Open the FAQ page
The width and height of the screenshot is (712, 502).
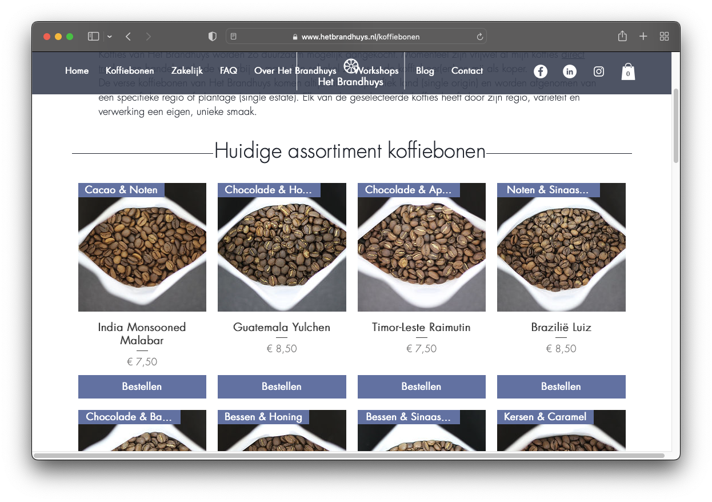229,71
